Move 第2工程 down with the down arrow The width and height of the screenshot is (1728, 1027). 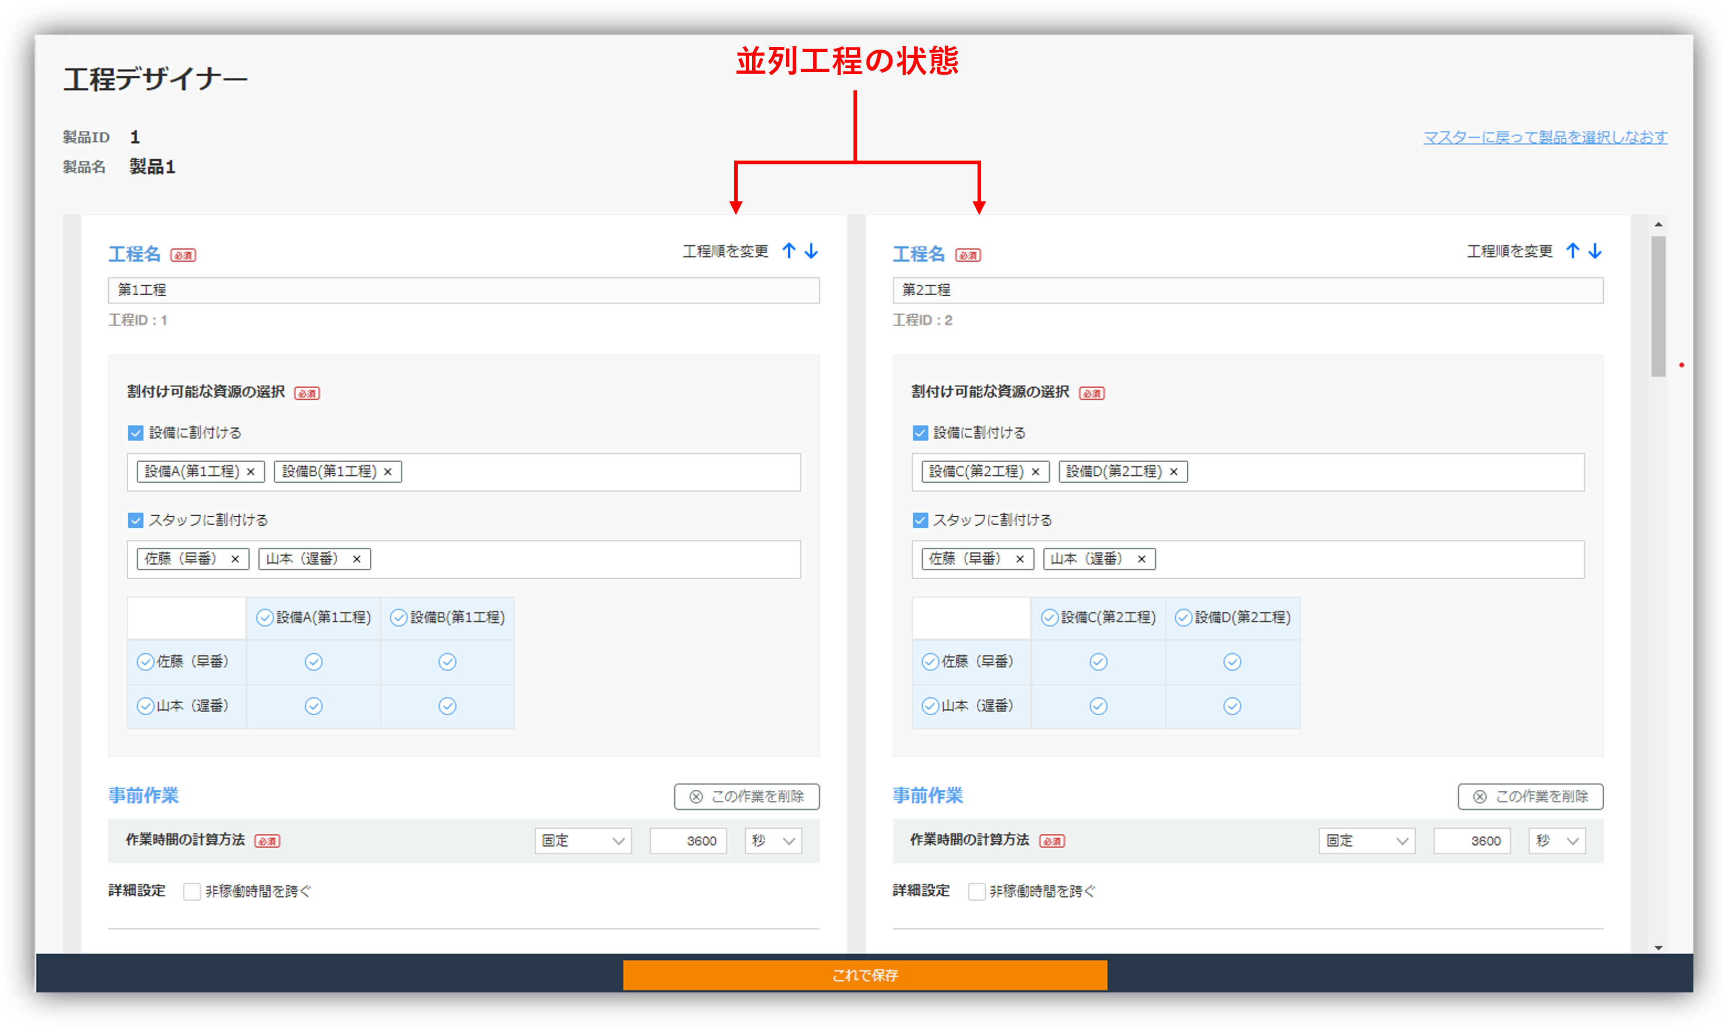point(1595,251)
